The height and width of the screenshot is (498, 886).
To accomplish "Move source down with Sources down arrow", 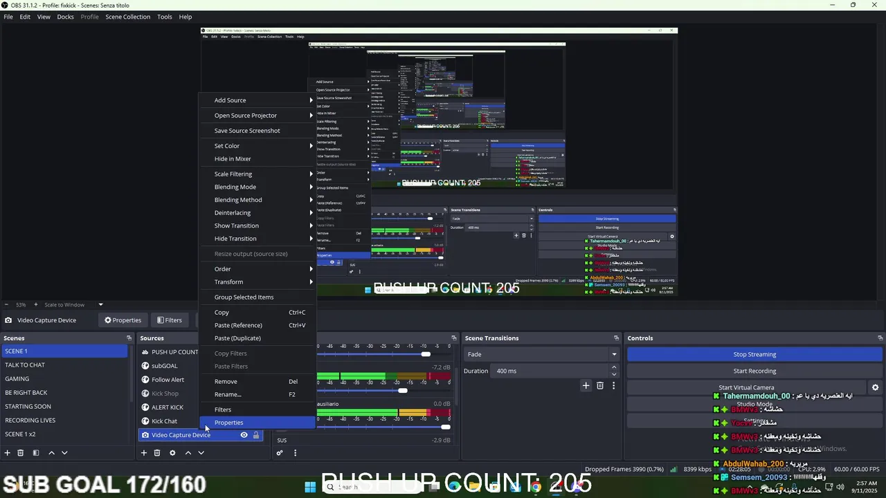I will point(201,453).
